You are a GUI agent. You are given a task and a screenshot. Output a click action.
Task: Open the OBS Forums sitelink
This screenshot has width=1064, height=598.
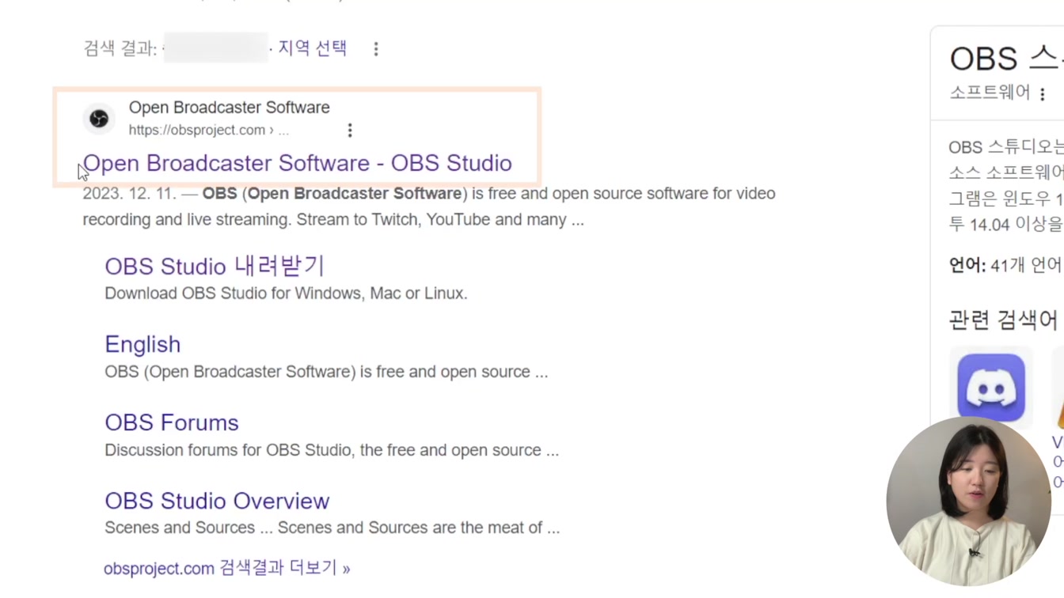pyautogui.click(x=172, y=422)
